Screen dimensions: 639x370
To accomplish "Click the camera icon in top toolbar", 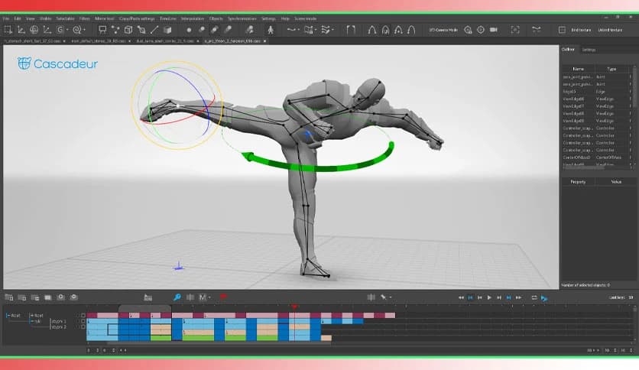I will point(493,30).
